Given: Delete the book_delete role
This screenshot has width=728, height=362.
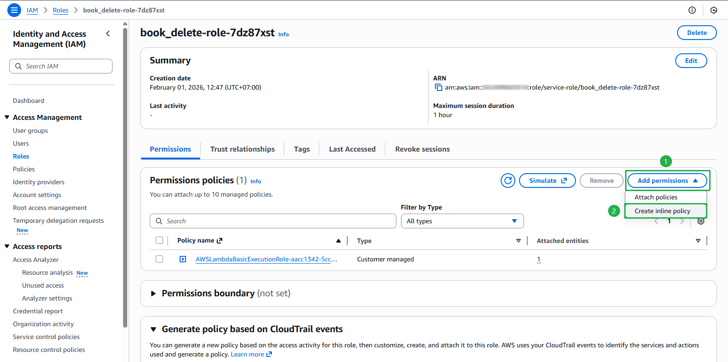Looking at the screenshot, I should tap(697, 33).
